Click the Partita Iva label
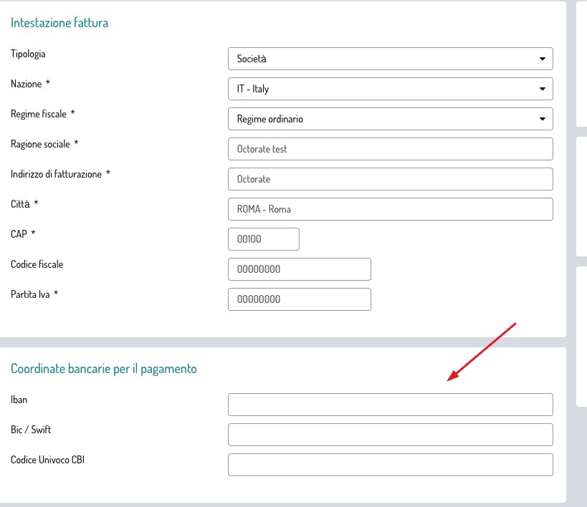The height and width of the screenshot is (507, 587). [30, 294]
